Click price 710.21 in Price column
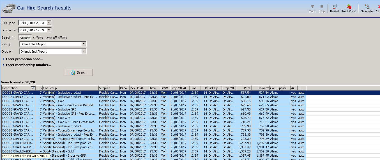The image size is (380, 160). coord(246,122)
